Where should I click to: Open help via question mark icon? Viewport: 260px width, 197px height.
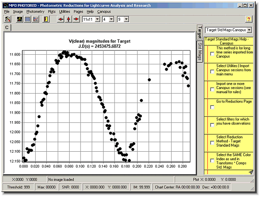coord(249,19)
